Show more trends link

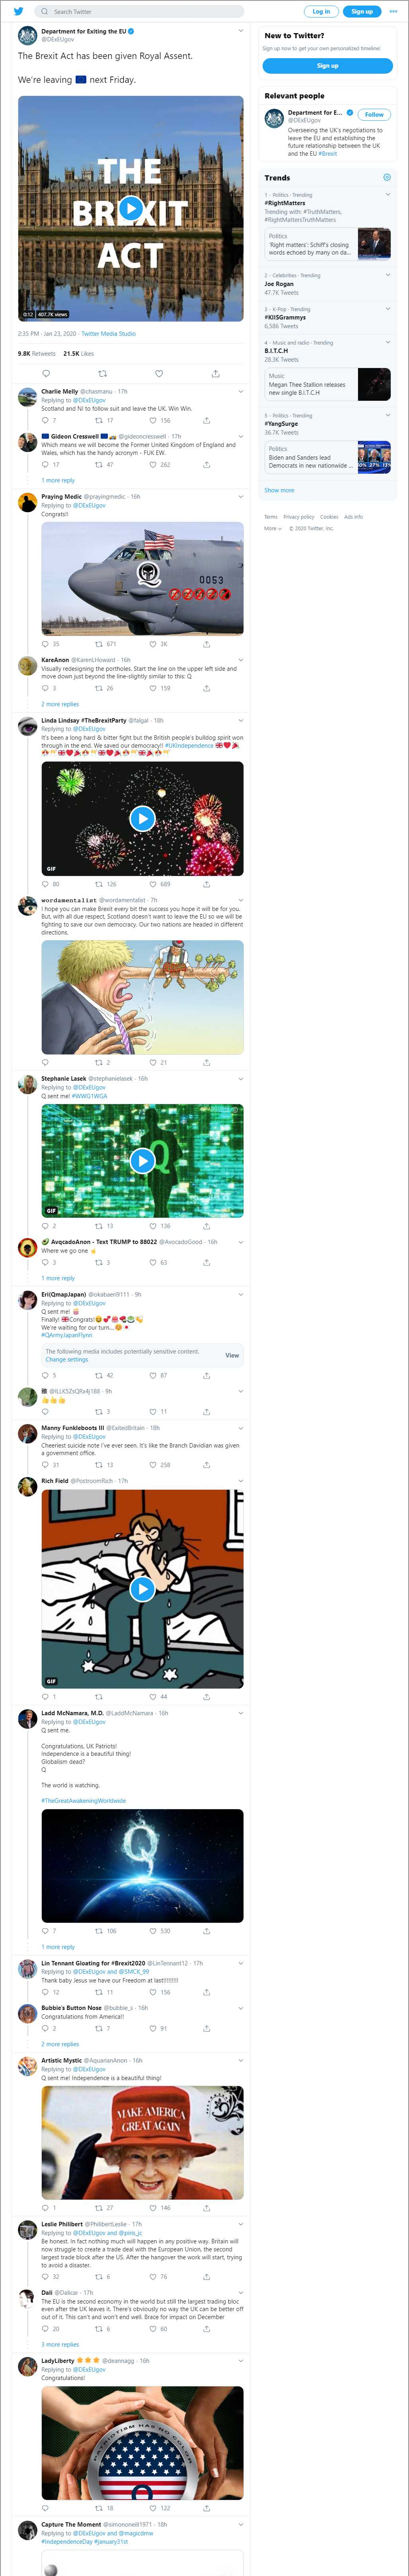click(279, 490)
